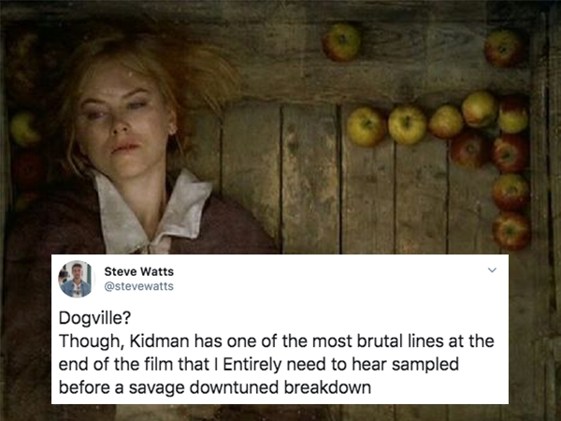Screen dimensions: 561x421
Task: Open the Steve Watts display name link
Action: (138, 271)
